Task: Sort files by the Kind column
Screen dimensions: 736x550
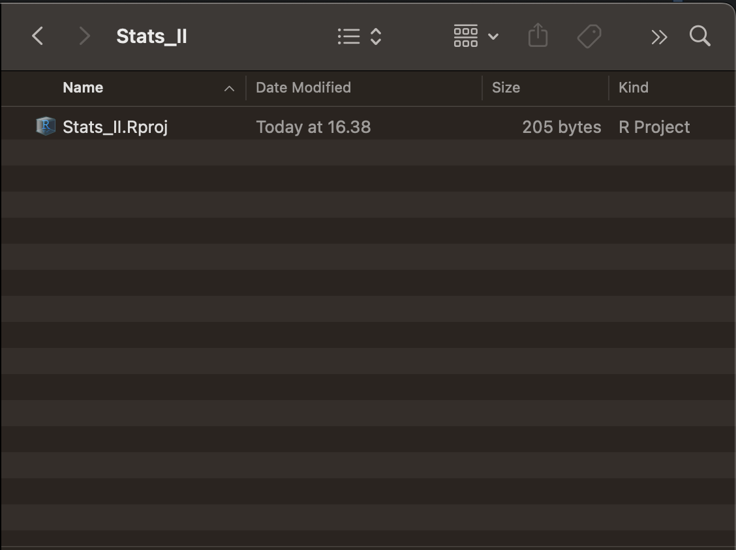Action: click(x=633, y=88)
